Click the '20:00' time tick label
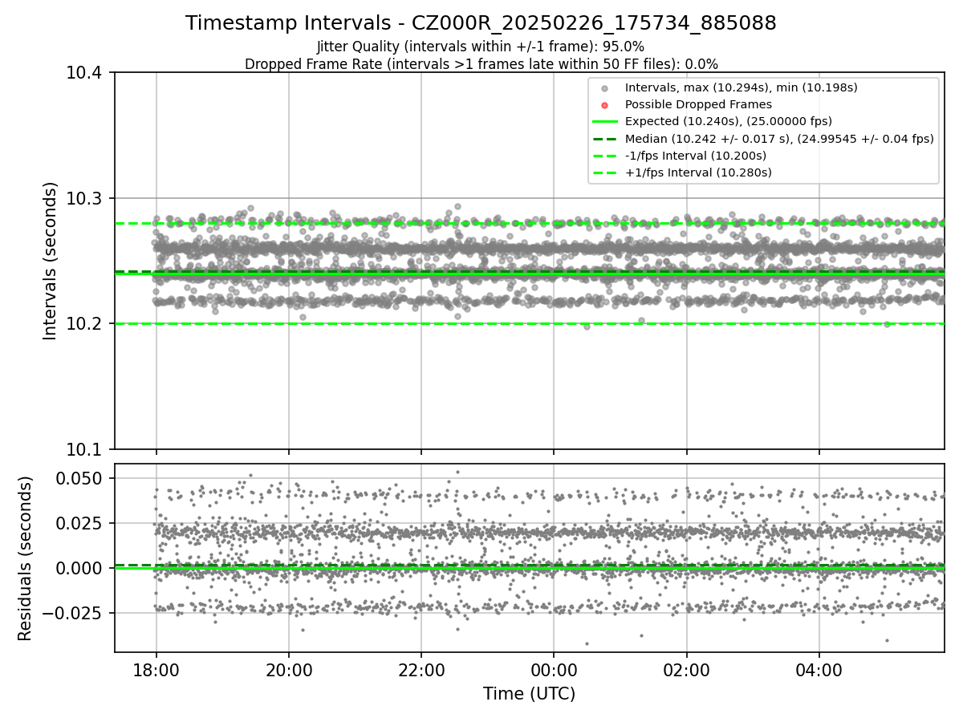 tap(289, 669)
